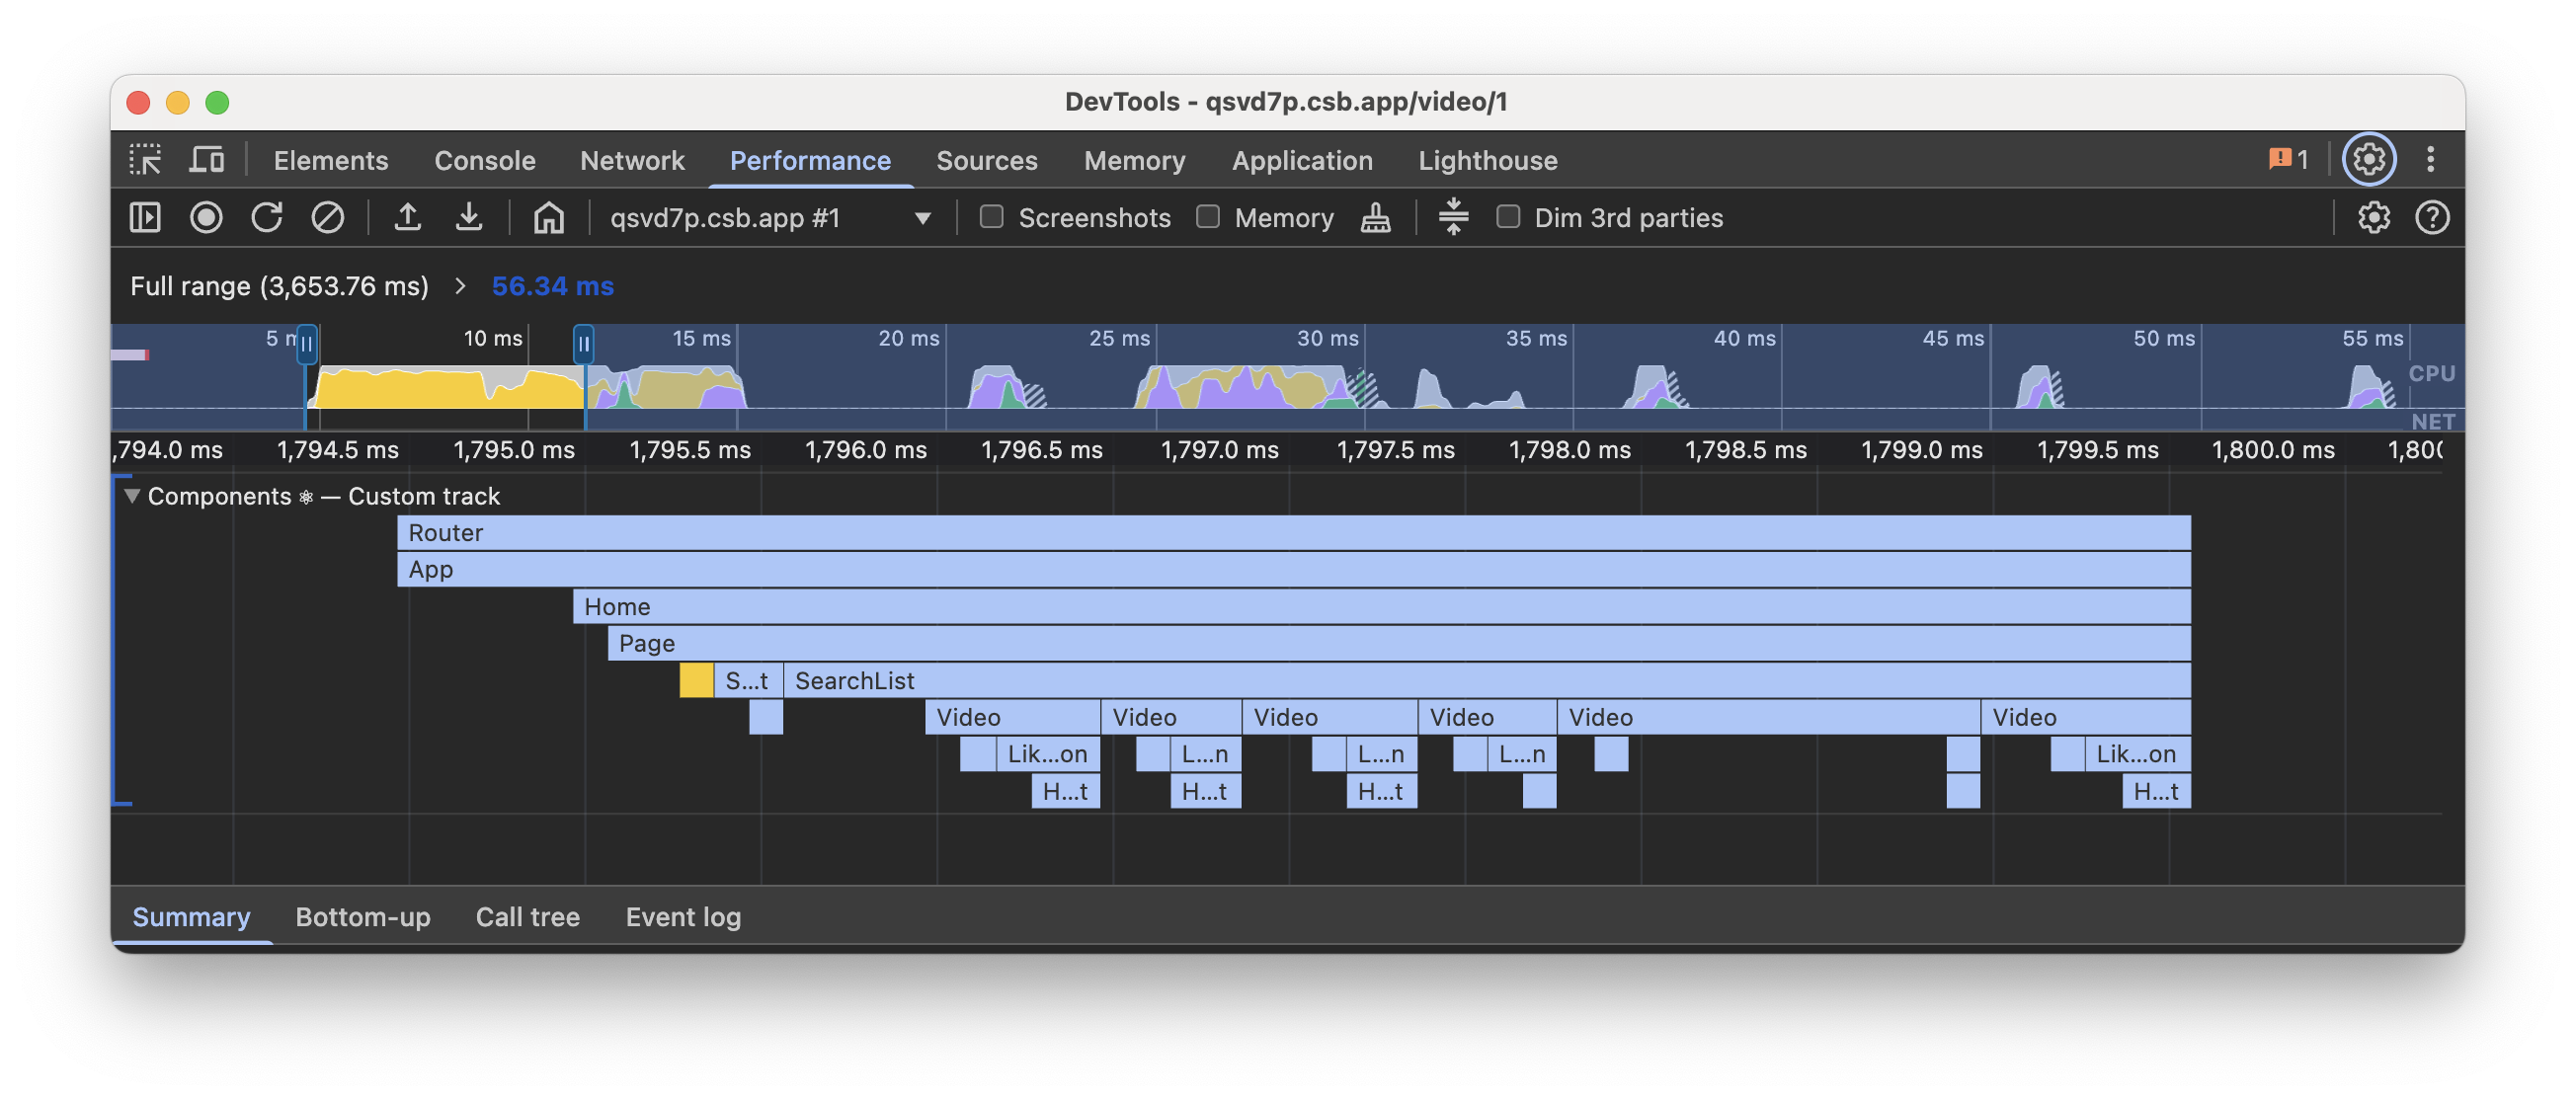Collapse the Components custom track
This screenshot has width=2576, height=1100.
(x=131, y=495)
